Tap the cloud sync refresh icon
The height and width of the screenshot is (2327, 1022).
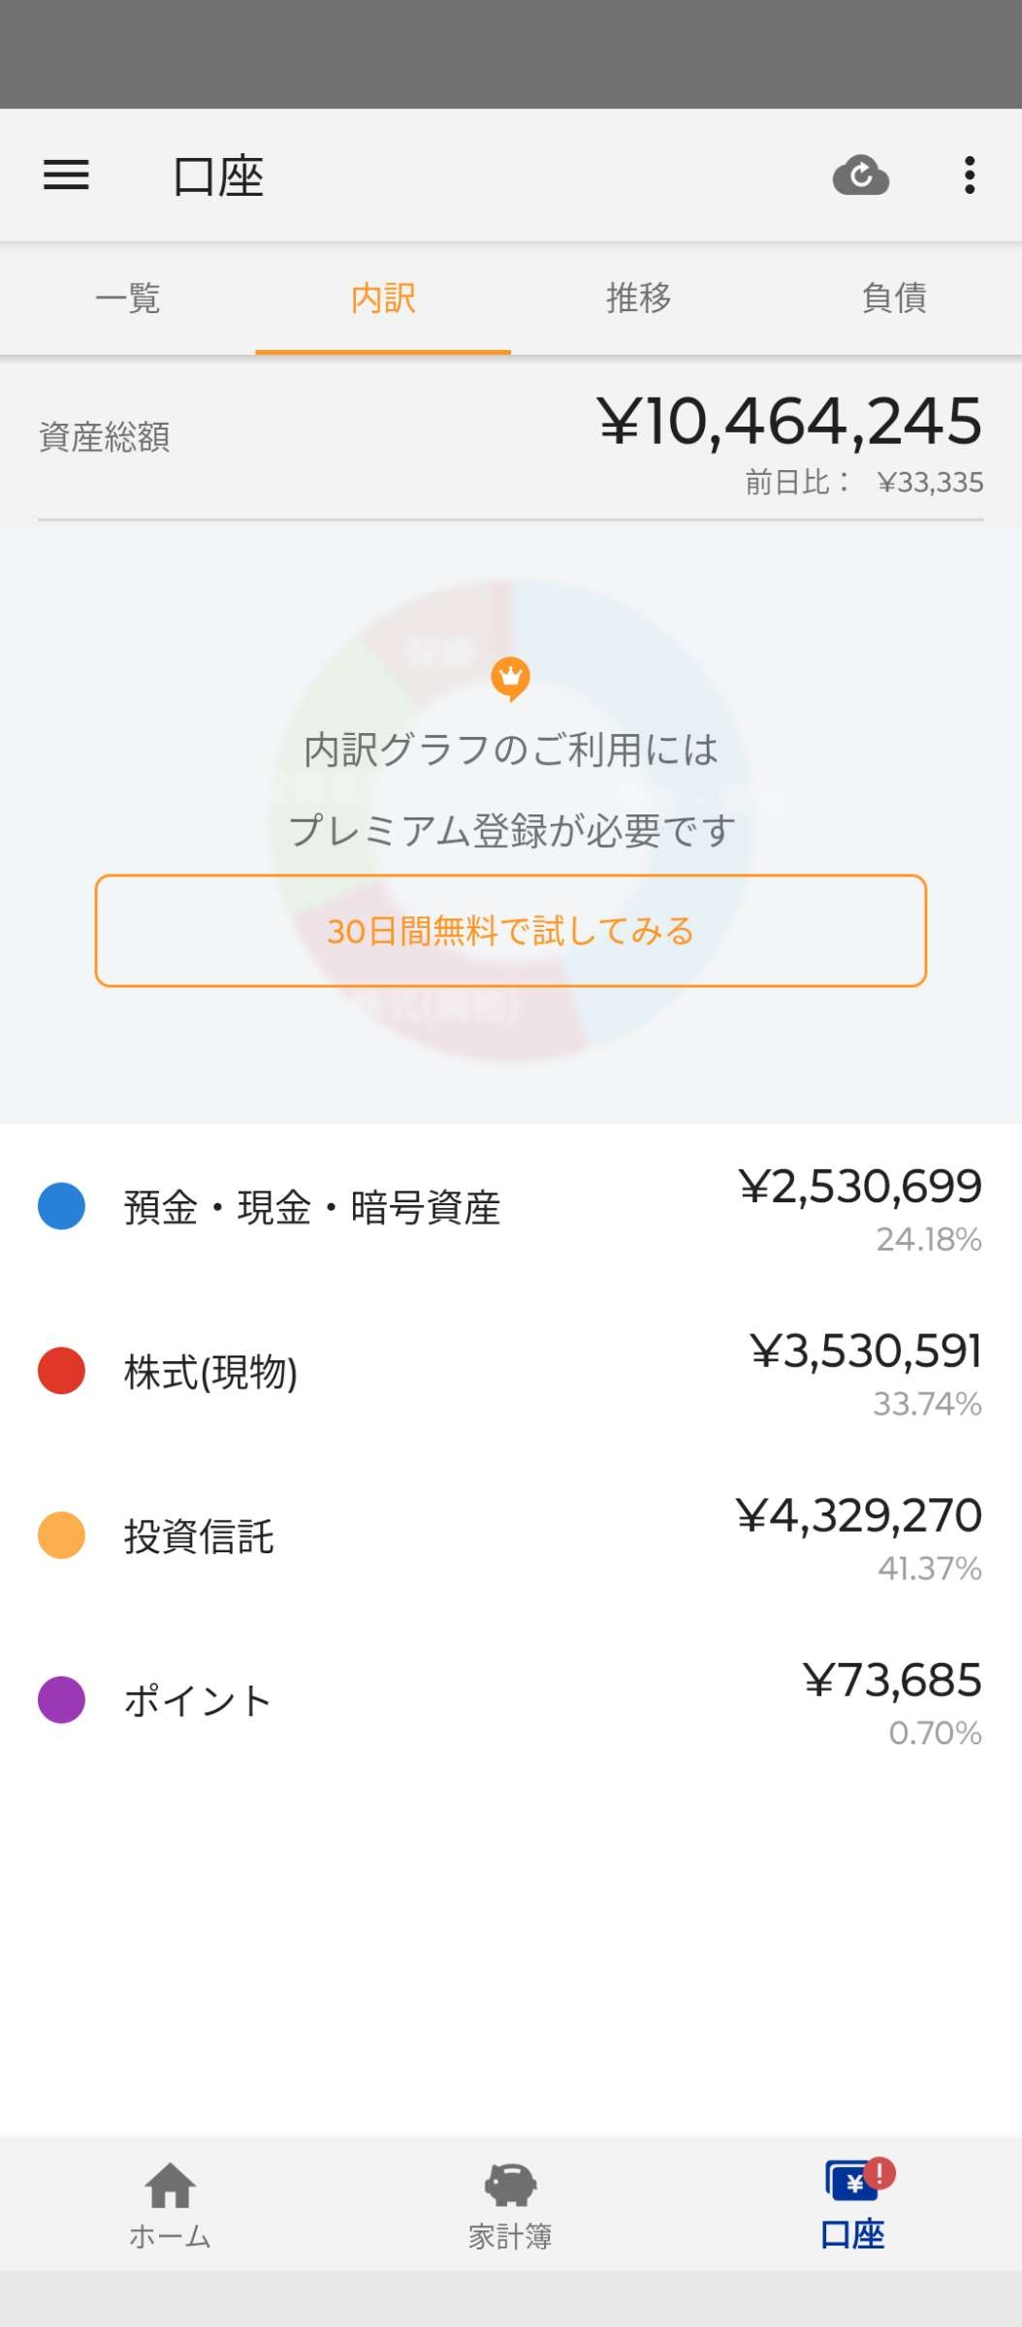click(860, 175)
